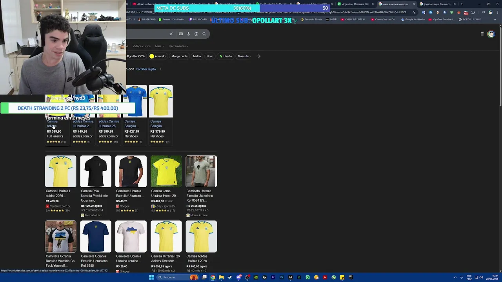The height and width of the screenshot is (282, 502).
Task: Toggle the Masculino filter chip
Action: [244, 56]
